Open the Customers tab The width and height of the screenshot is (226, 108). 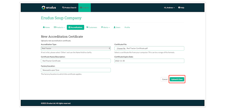click(x=92, y=28)
